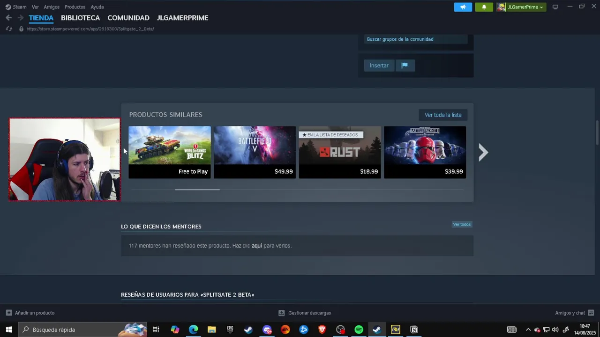Click the PRODUCTOS SIMILARES heading
The height and width of the screenshot is (337, 600).
pos(165,115)
